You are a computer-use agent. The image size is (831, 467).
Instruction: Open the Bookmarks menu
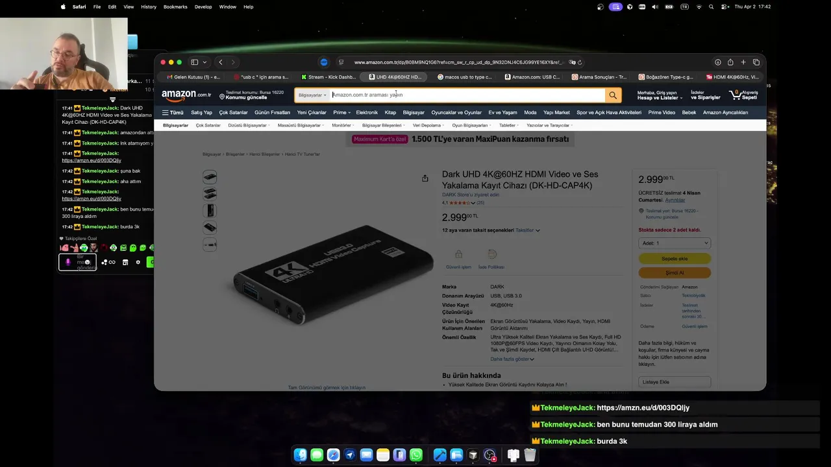[175, 6]
